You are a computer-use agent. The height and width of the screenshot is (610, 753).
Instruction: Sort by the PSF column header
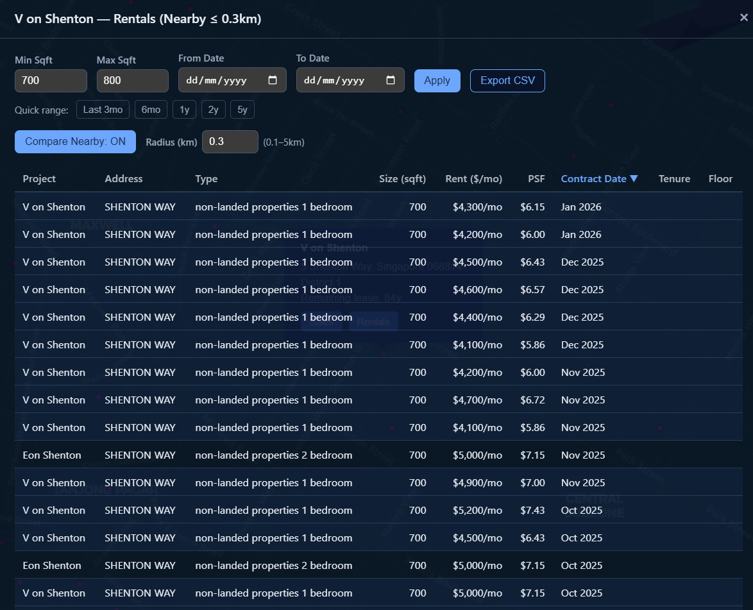pyautogui.click(x=536, y=179)
